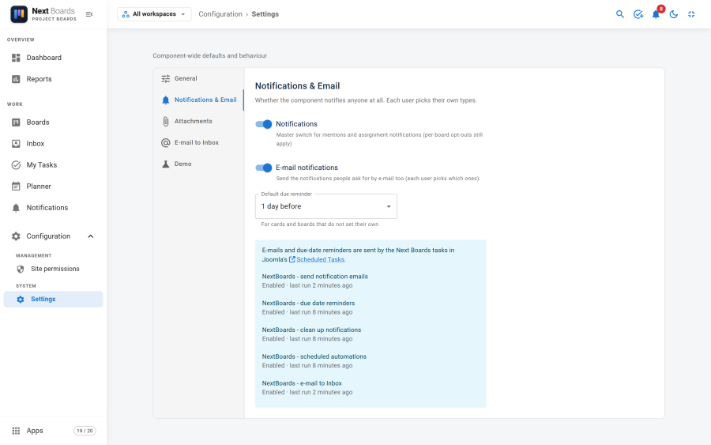Click 'NextBoards - send notification emails' text
This screenshot has height=445, width=711.
pos(314,277)
